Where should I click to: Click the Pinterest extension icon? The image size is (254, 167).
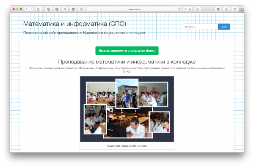[57, 9]
